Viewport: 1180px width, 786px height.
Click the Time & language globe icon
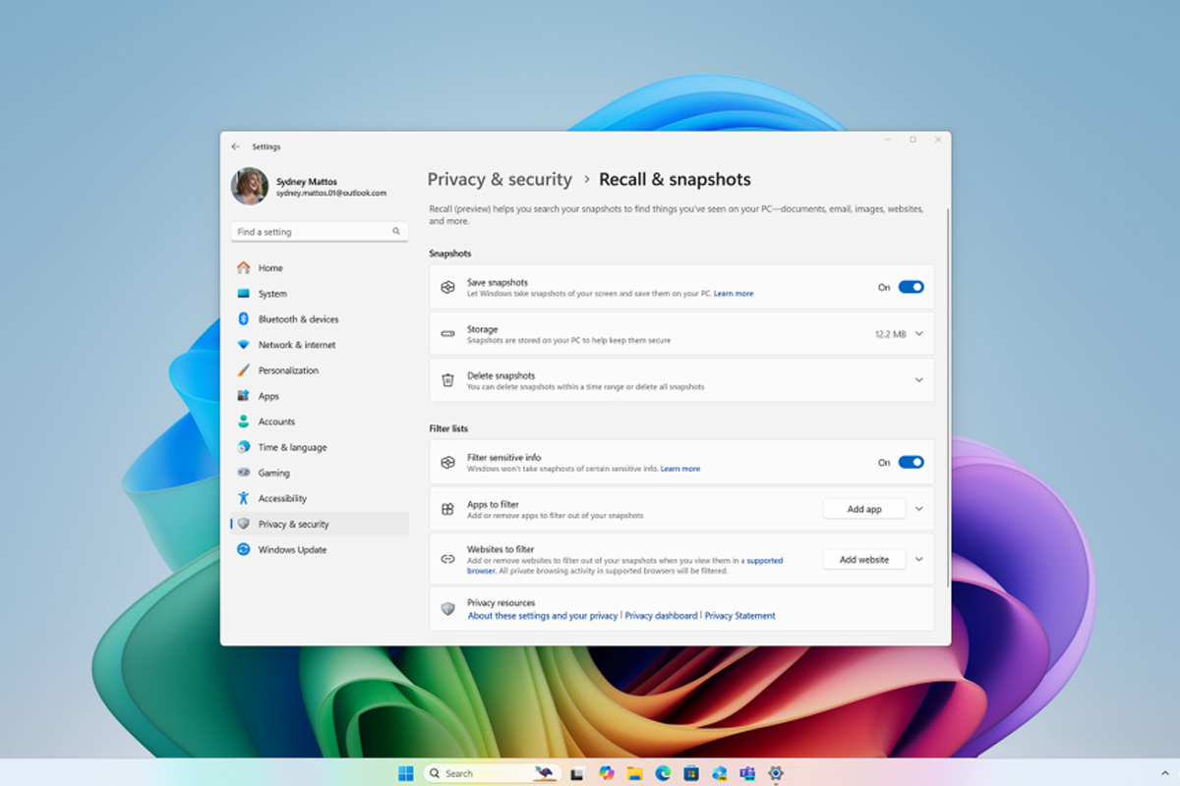pos(243,447)
